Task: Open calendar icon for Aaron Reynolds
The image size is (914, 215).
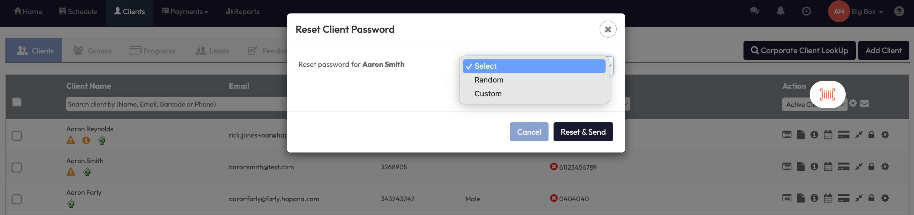Action: click(828, 135)
